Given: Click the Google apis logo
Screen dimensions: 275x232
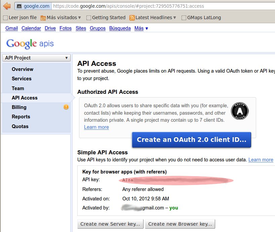Looking at the screenshot, I should pos(30,43).
